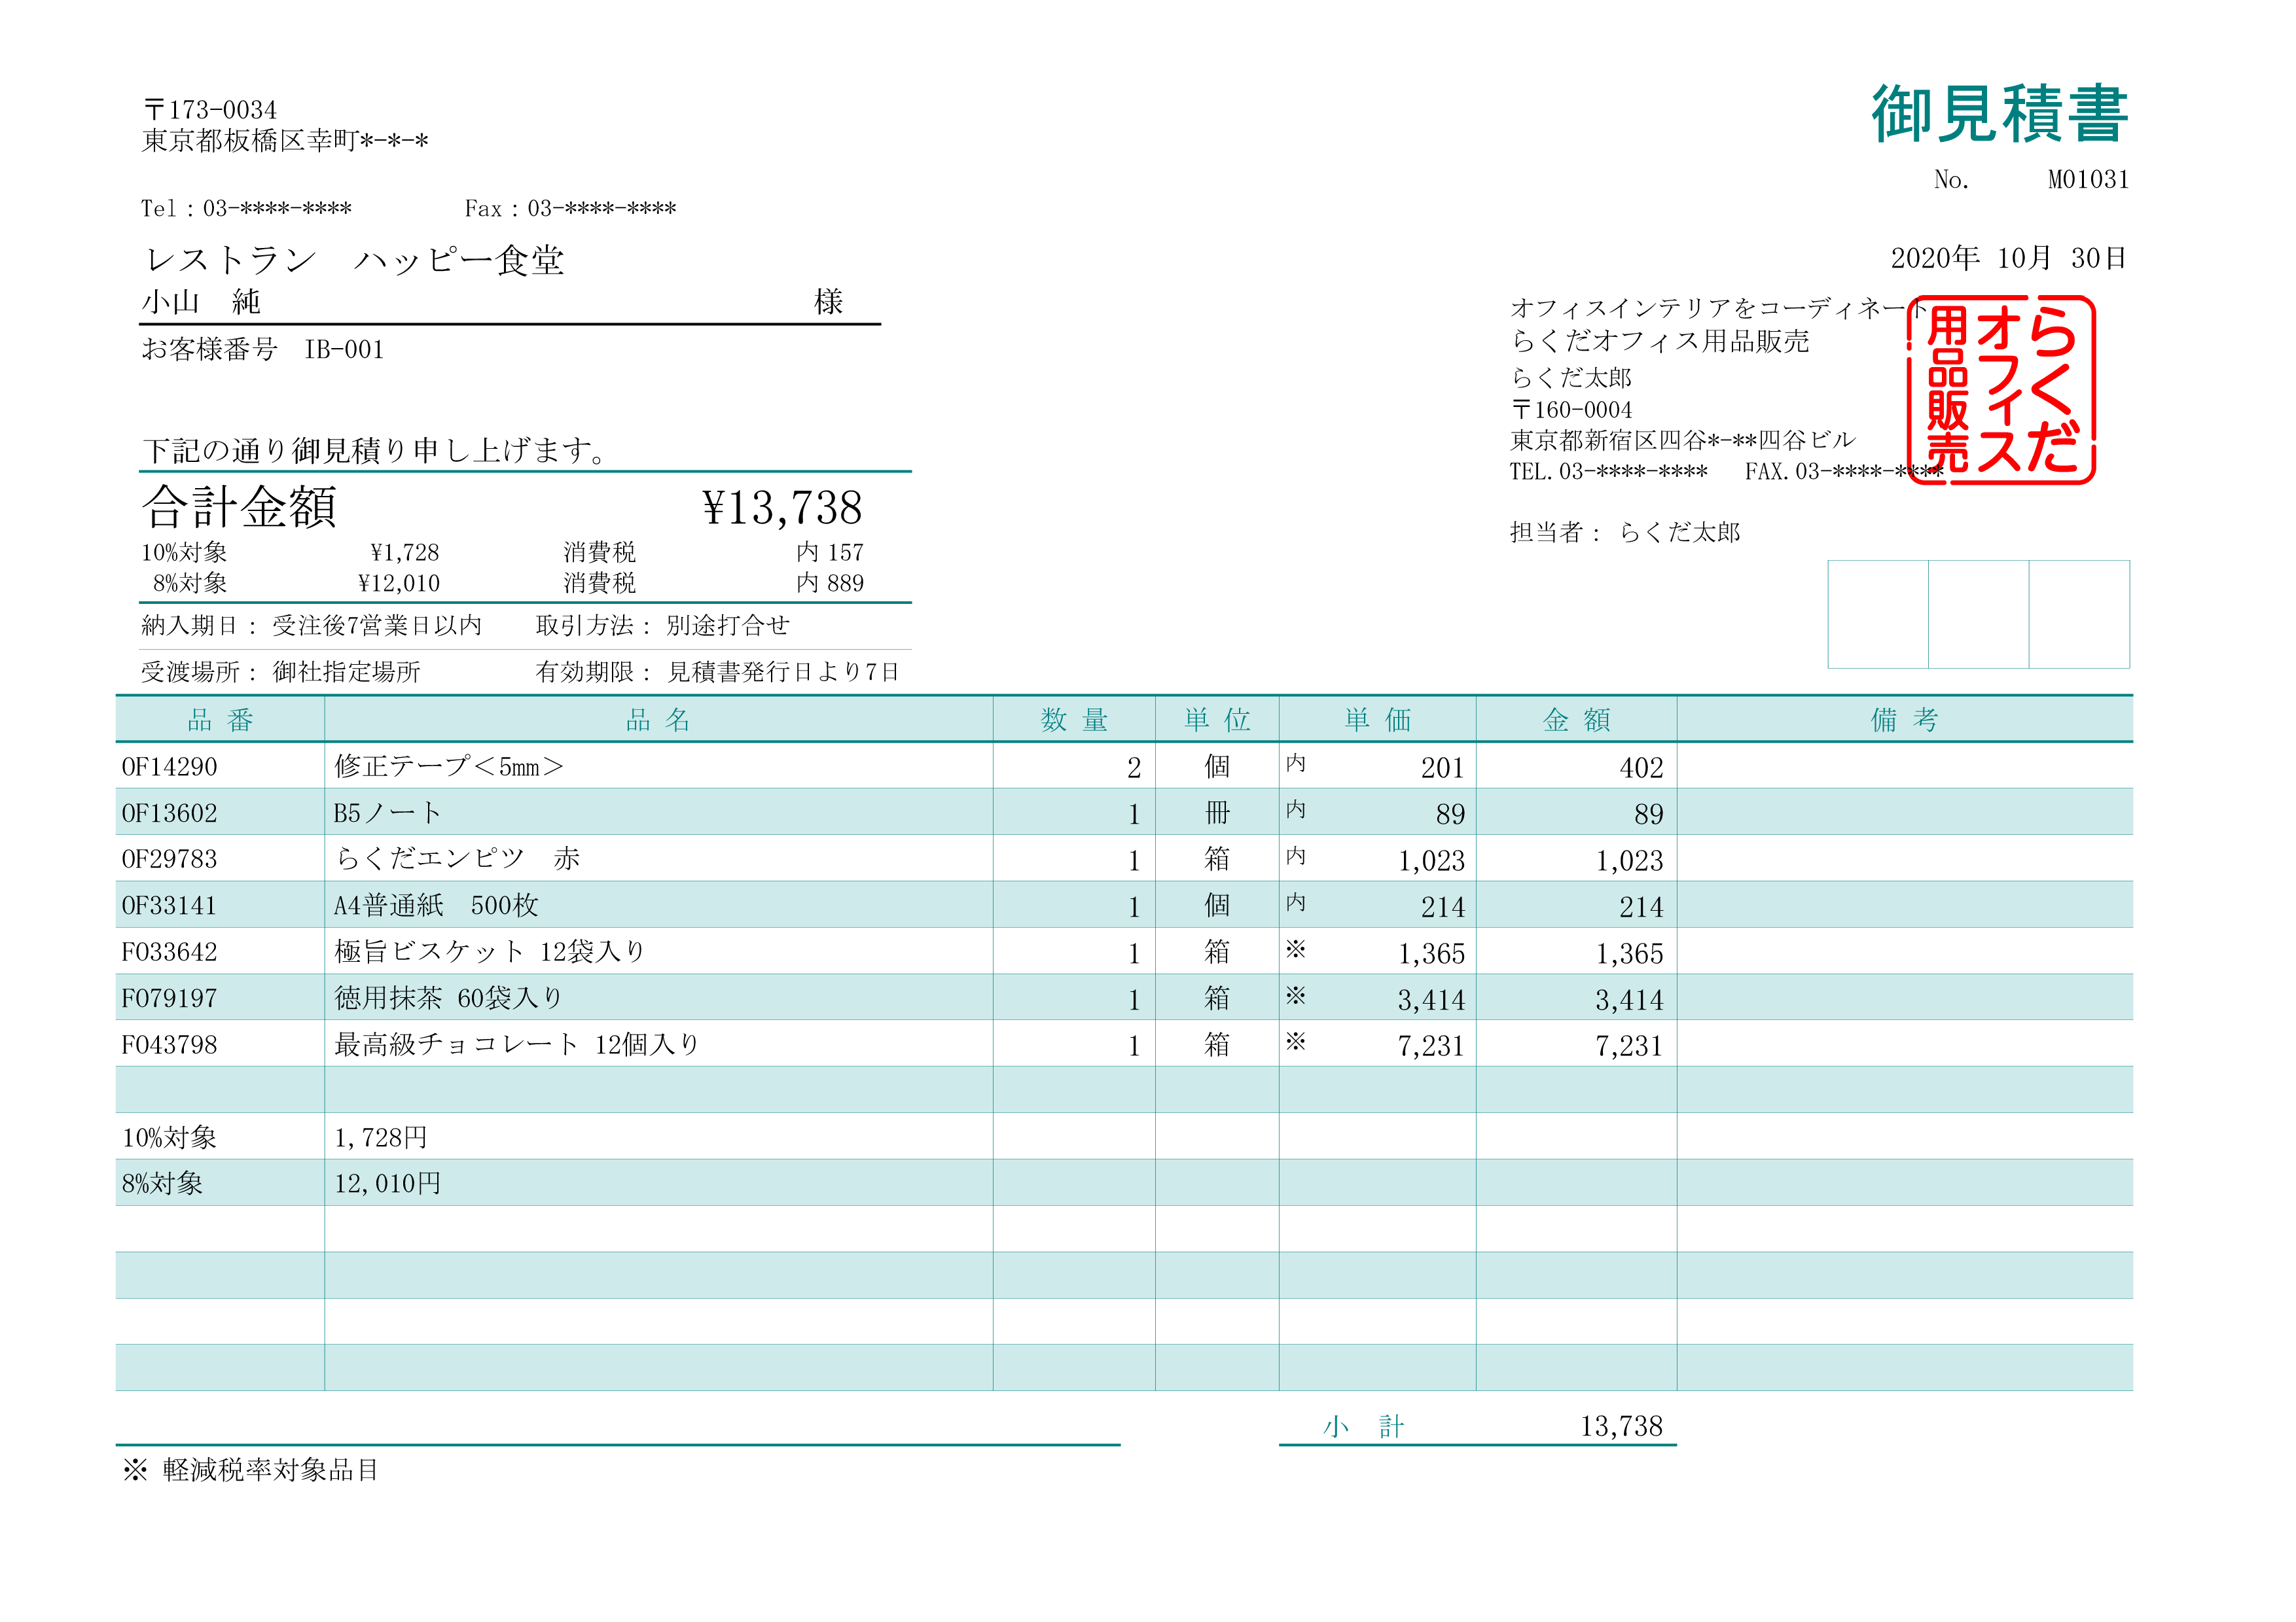Click transaction method 別途打合せ
The image size is (2296, 1622).
pos(728,626)
